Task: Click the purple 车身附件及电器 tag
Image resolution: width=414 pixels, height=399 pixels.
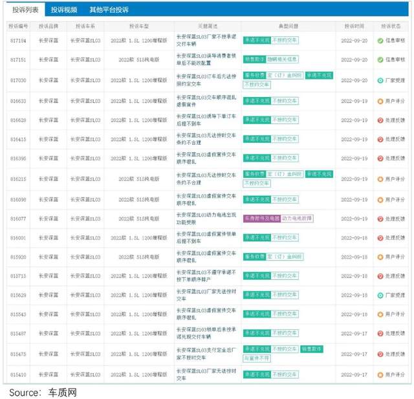Action: (x=261, y=219)
